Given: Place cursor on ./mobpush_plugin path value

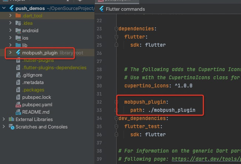Looking at the screenshot, I should [x=172, y=110].
